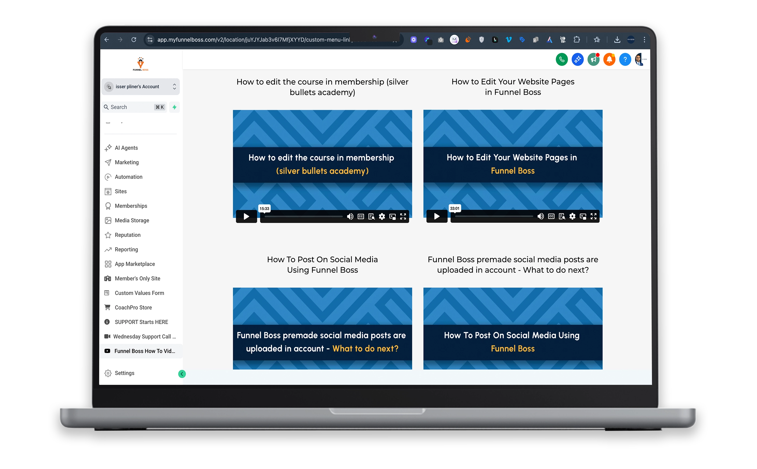The width and height of the screenshot is (757, 469).
Task: Mute the 15:33 video volume icon
Action: tap(350, 216)
